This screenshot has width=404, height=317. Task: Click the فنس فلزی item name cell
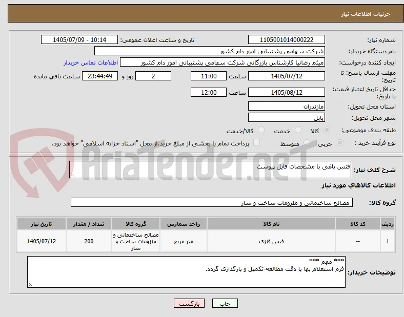pyautogui.click(x=271, y=241)
